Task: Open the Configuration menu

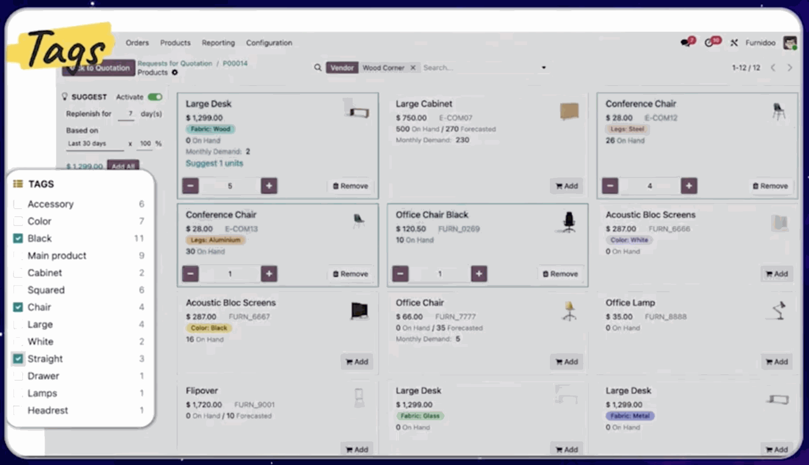Action: (269, 43)
